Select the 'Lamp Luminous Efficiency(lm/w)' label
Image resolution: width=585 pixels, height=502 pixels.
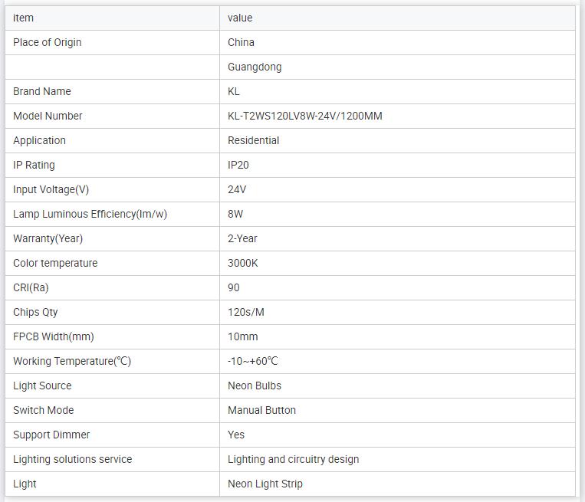click(90, 214)
